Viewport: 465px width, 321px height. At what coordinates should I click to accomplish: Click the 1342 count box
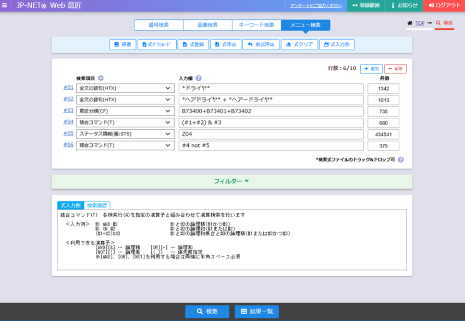[384, 89]
